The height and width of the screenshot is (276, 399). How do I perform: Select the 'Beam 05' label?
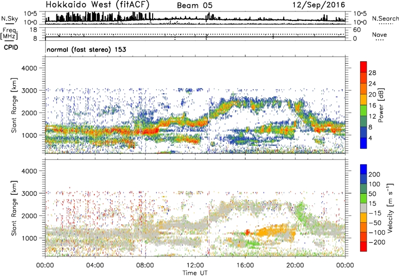tap(195, 5)
